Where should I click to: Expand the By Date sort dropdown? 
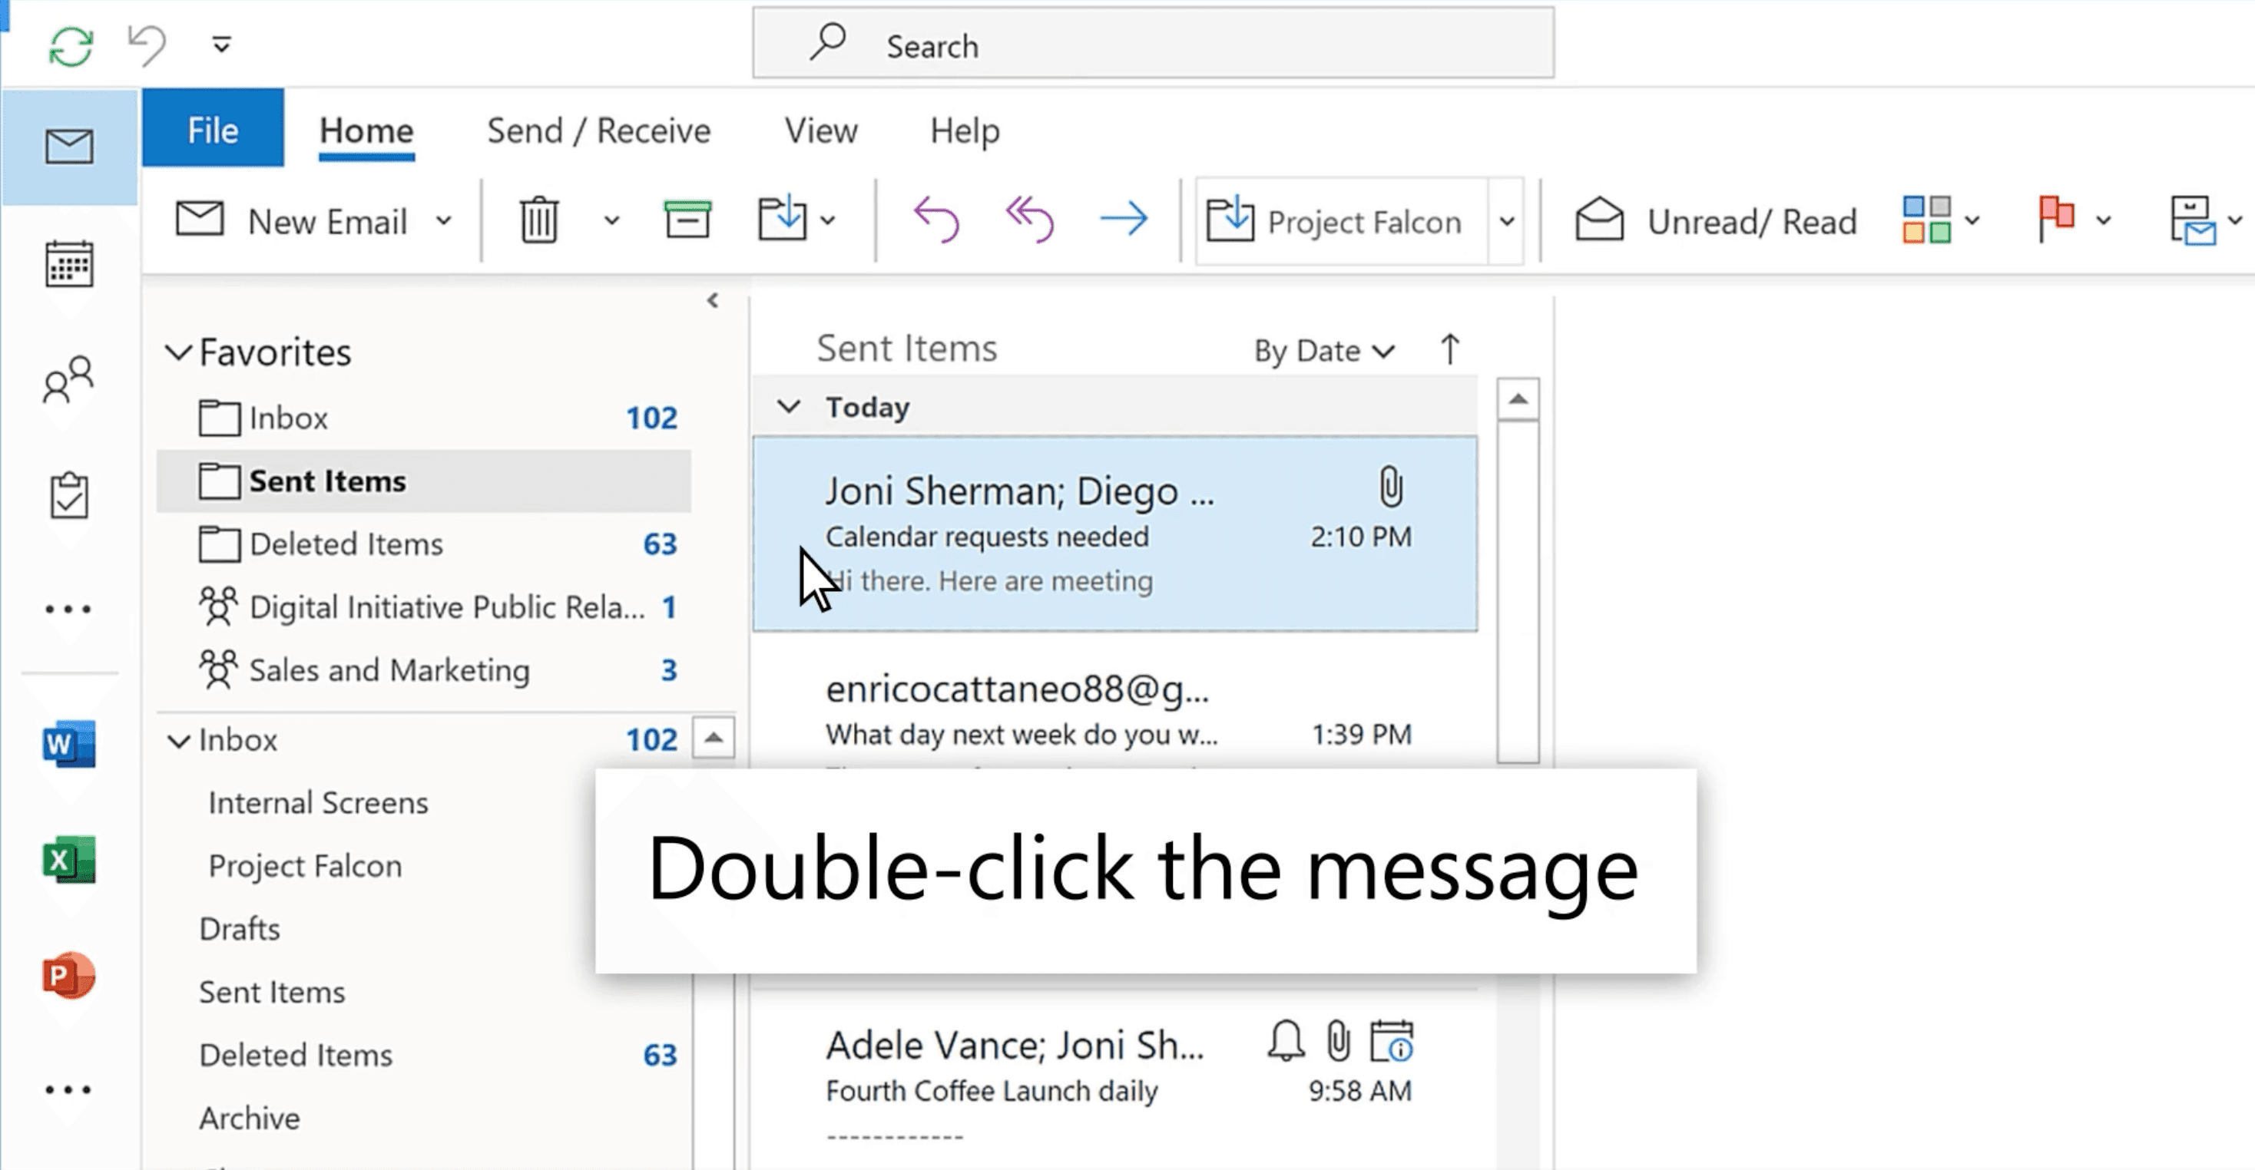pyautogui.click(x=1323, y=351)
